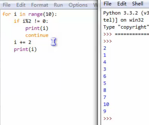
Task: Click the output value 9 in the shell
Action: (x=105, y=111)
